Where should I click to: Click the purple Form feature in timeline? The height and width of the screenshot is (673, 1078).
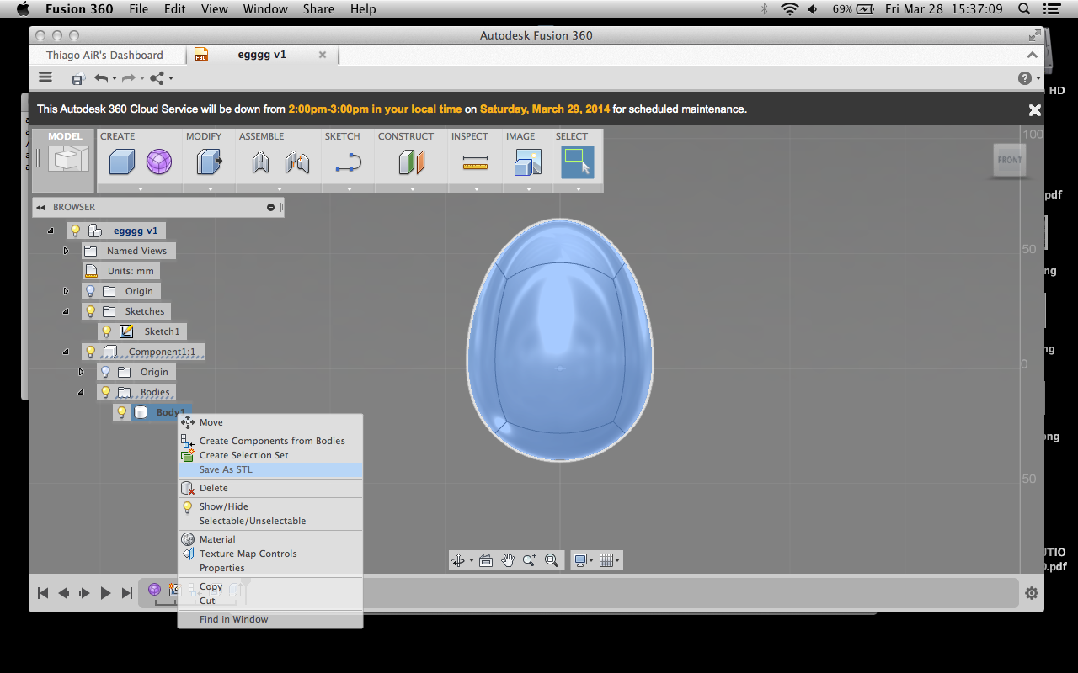click(x=155, y=590)
